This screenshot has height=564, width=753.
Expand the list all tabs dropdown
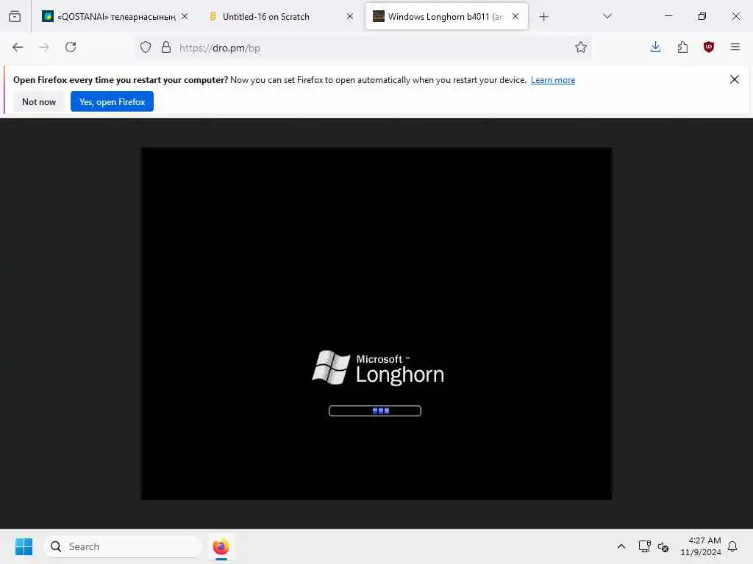[607, 16]
